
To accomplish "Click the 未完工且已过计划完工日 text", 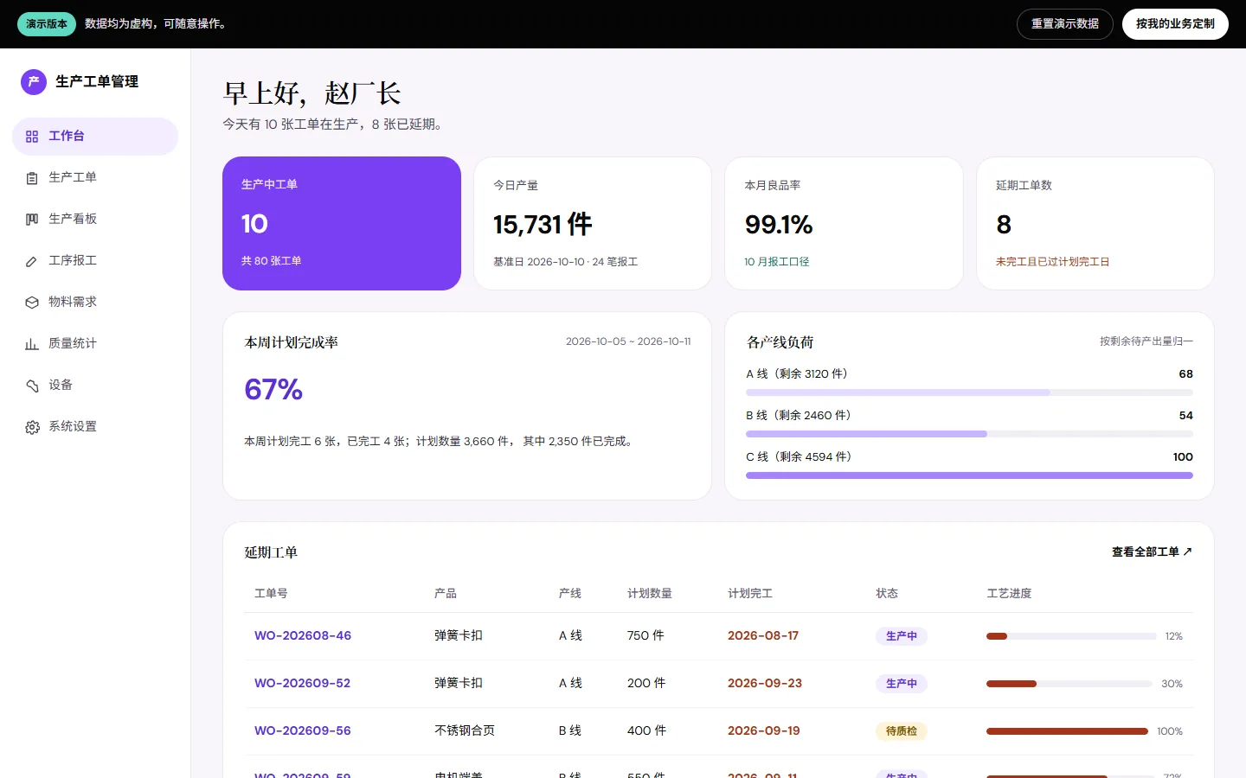I will (1052, 262).
